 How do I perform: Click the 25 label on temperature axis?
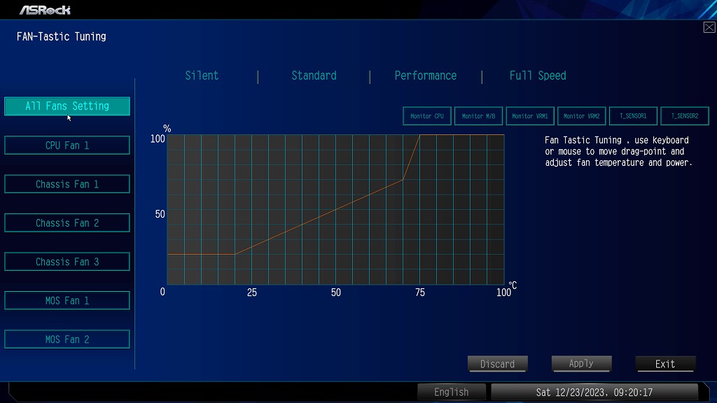pos(252,292)
